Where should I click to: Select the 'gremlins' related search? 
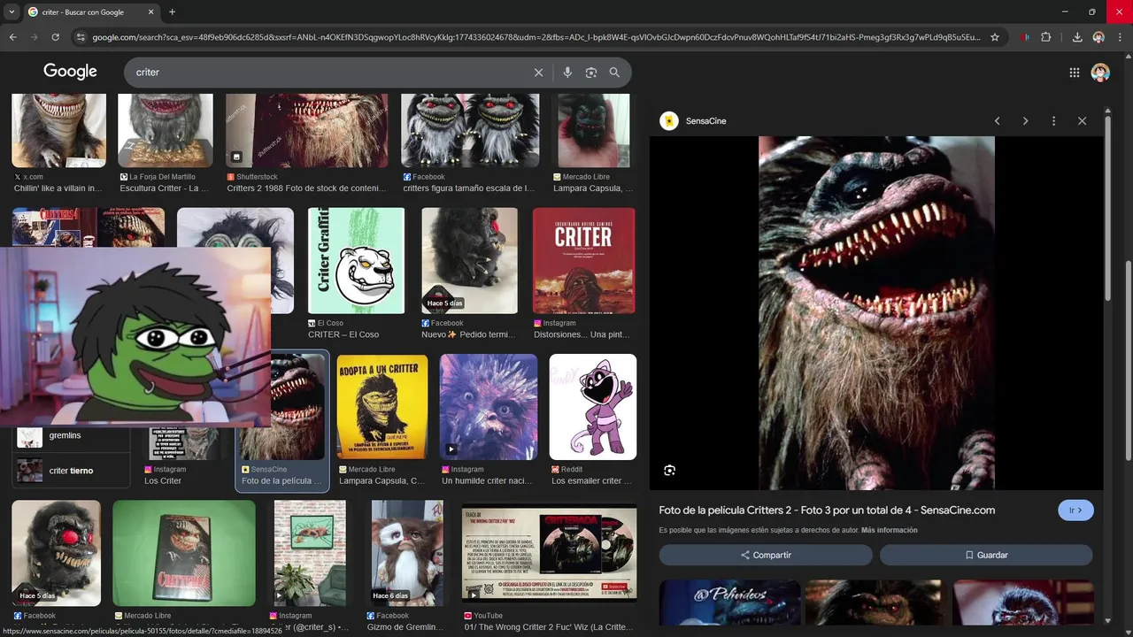click(71, 436)
